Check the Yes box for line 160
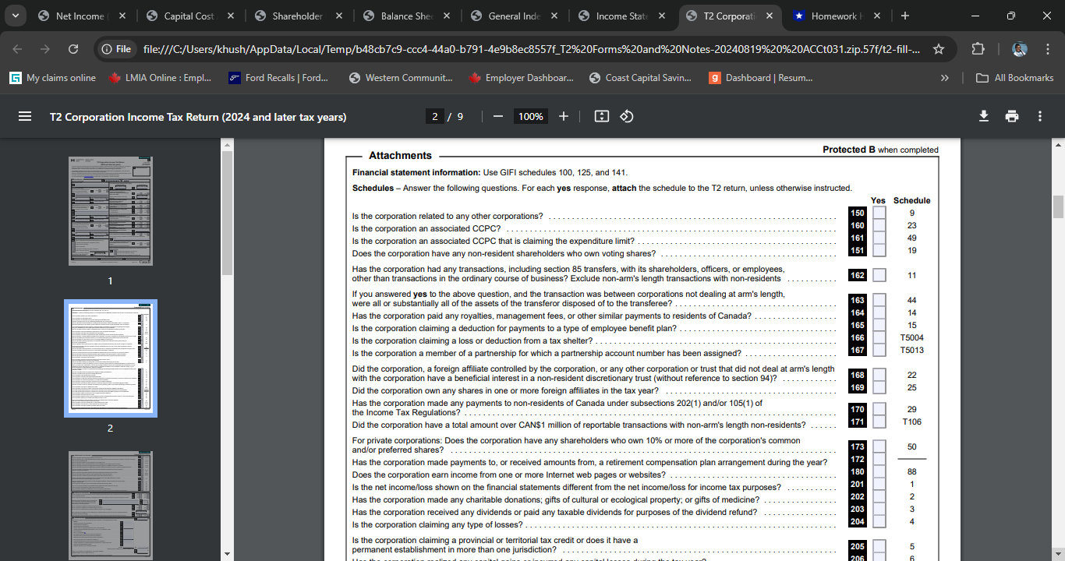Screen dimensions: 1065x561 click(x=879, y=225)
